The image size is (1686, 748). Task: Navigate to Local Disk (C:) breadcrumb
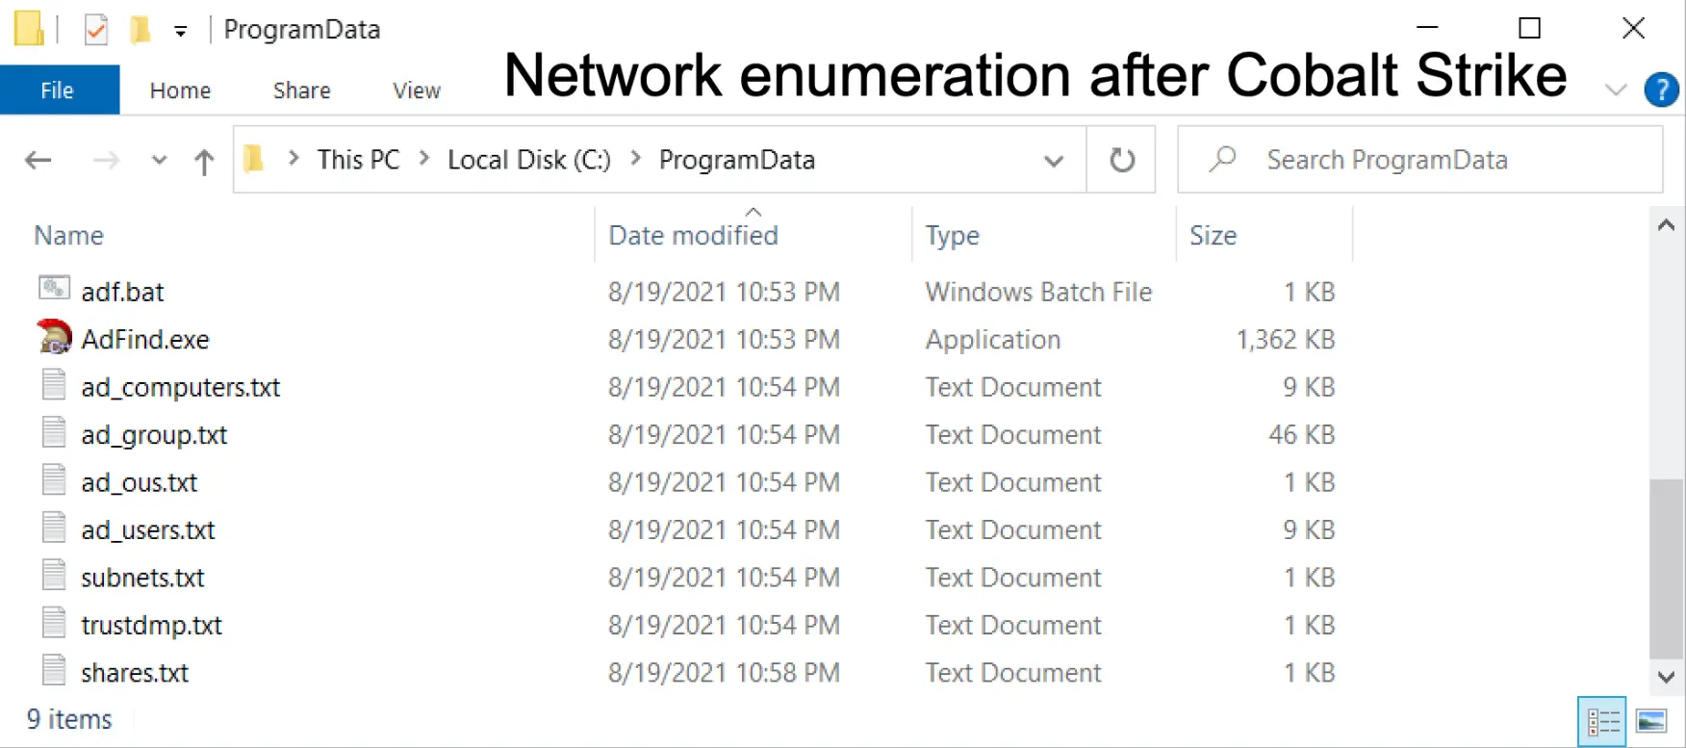[x=528, y=160]
